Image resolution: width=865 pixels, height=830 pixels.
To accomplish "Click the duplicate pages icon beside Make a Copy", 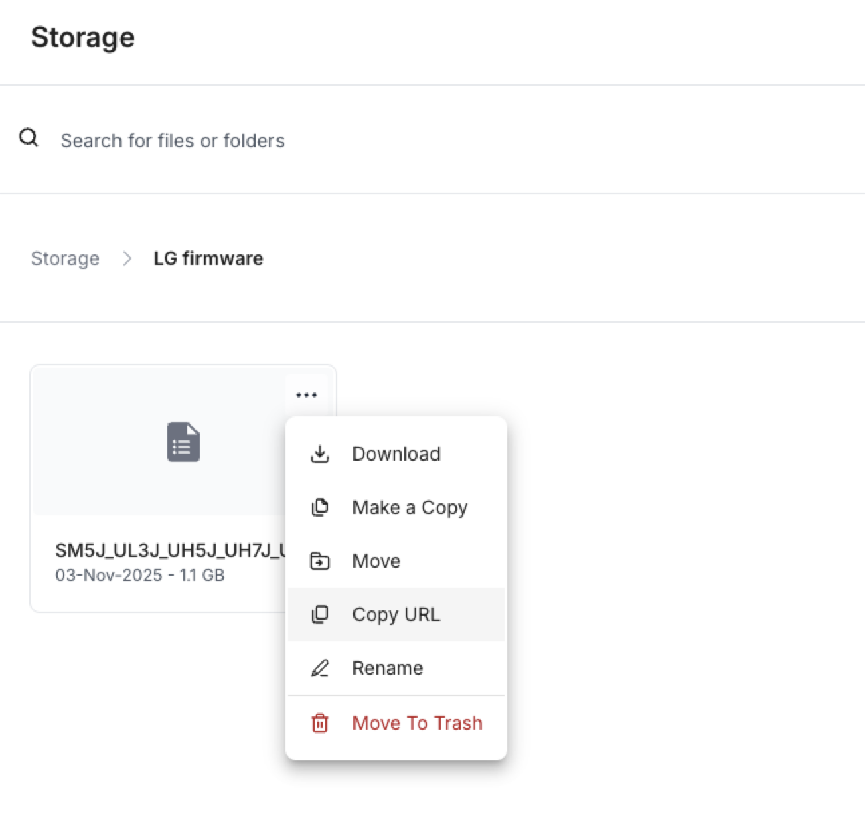I will pyautogui.click(x=320, y=507).
